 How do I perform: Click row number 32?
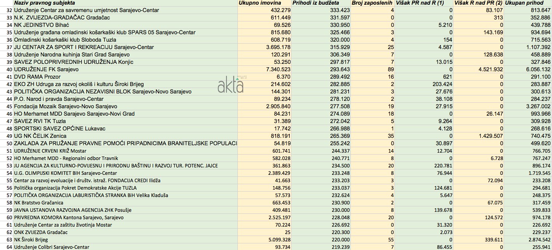[7, 10]
